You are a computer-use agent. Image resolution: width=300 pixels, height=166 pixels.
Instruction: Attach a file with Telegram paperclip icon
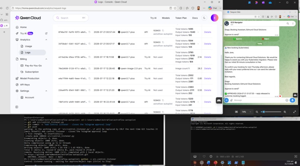coord(231,100)
